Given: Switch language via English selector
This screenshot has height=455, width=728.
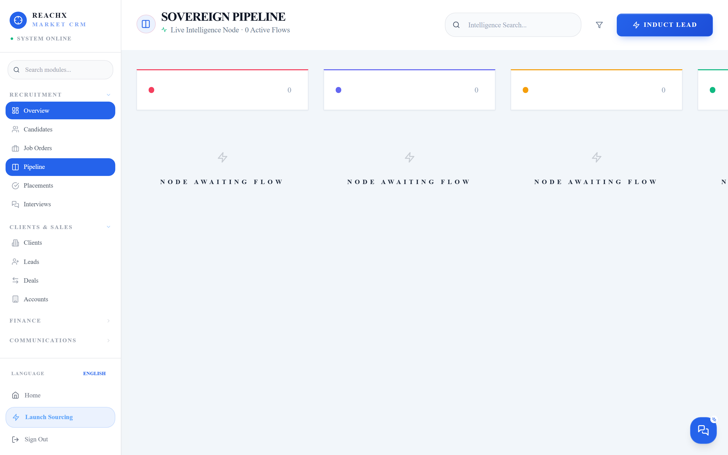Looking at the screenshot, I should [95, 373].
